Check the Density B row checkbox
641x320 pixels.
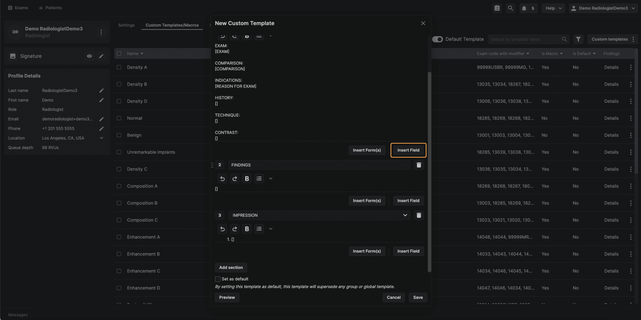click(119, 84)
